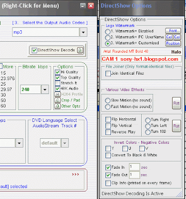Enable Reverse Play checkbox
Viewport: 186px width, 199px height.
point(108,132)
